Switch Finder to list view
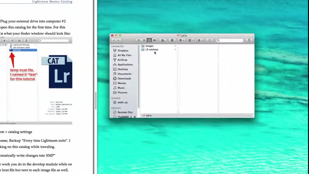Viewport: 309px width, 174px height. pos(144,40)
